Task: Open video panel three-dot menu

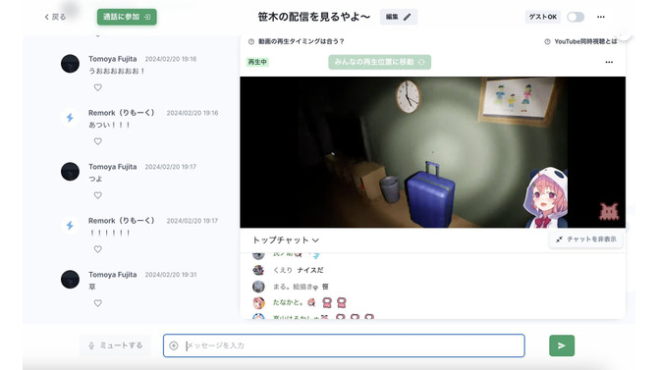Action: coord(609,62)
